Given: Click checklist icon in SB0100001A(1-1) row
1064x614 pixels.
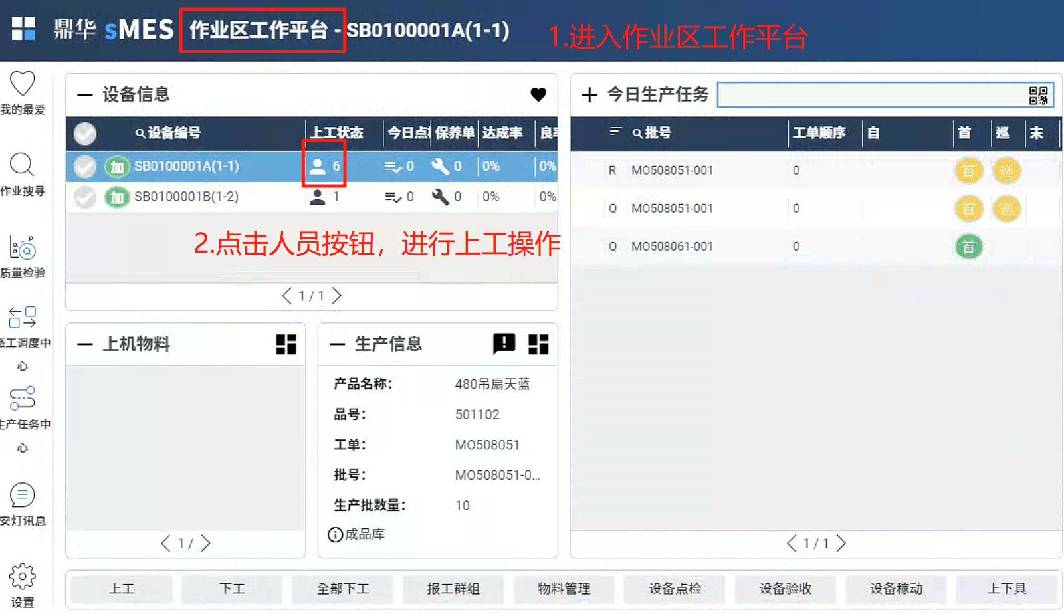Looking at the screenshot, I should pyautogui.click(x=393, y=167).
